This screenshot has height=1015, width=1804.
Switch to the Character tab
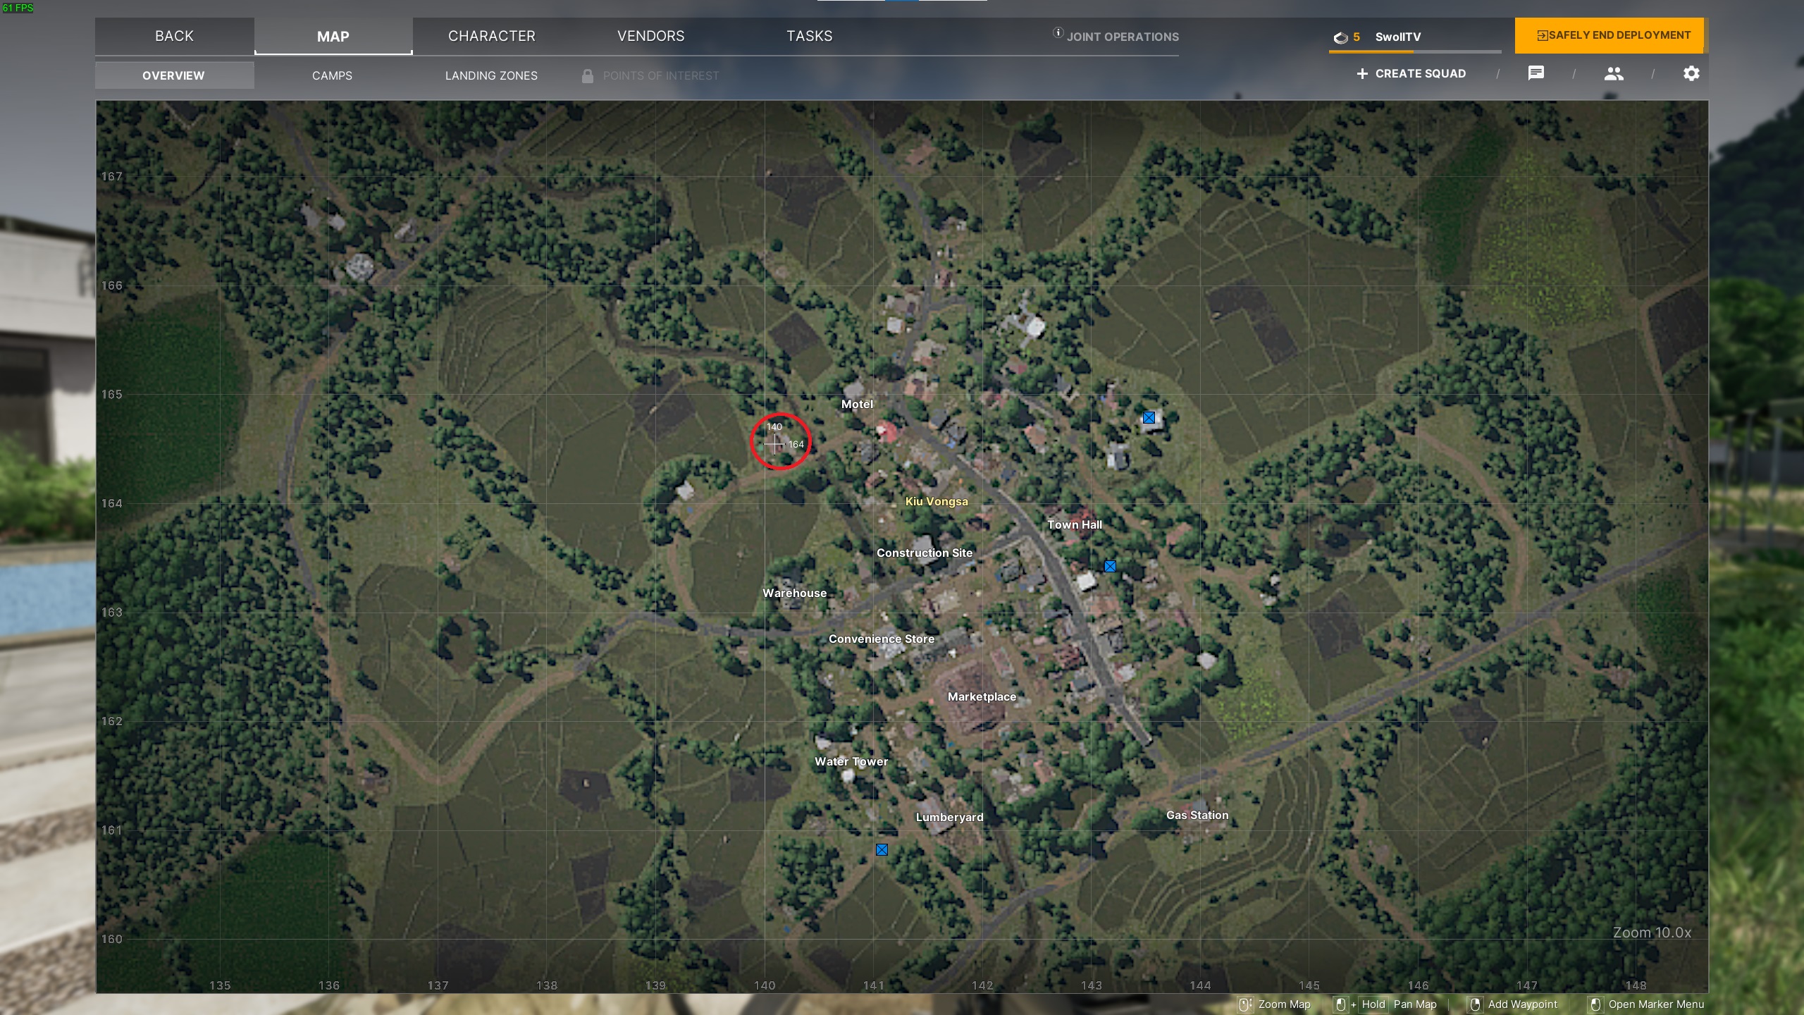(x=492, y=36)
